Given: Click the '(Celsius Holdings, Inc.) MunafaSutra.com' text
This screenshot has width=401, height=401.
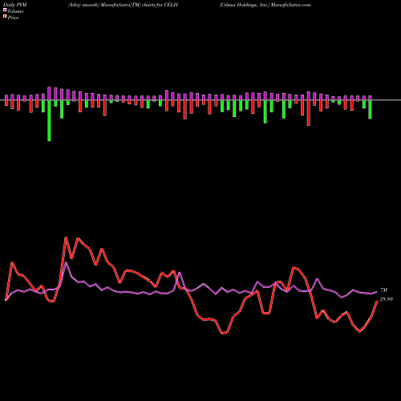Looking at the screenshot, I should click(x=265, y=5).
